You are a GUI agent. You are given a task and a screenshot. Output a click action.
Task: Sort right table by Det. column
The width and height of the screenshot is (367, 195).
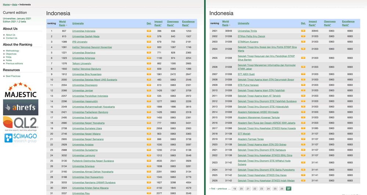(304, 24)
